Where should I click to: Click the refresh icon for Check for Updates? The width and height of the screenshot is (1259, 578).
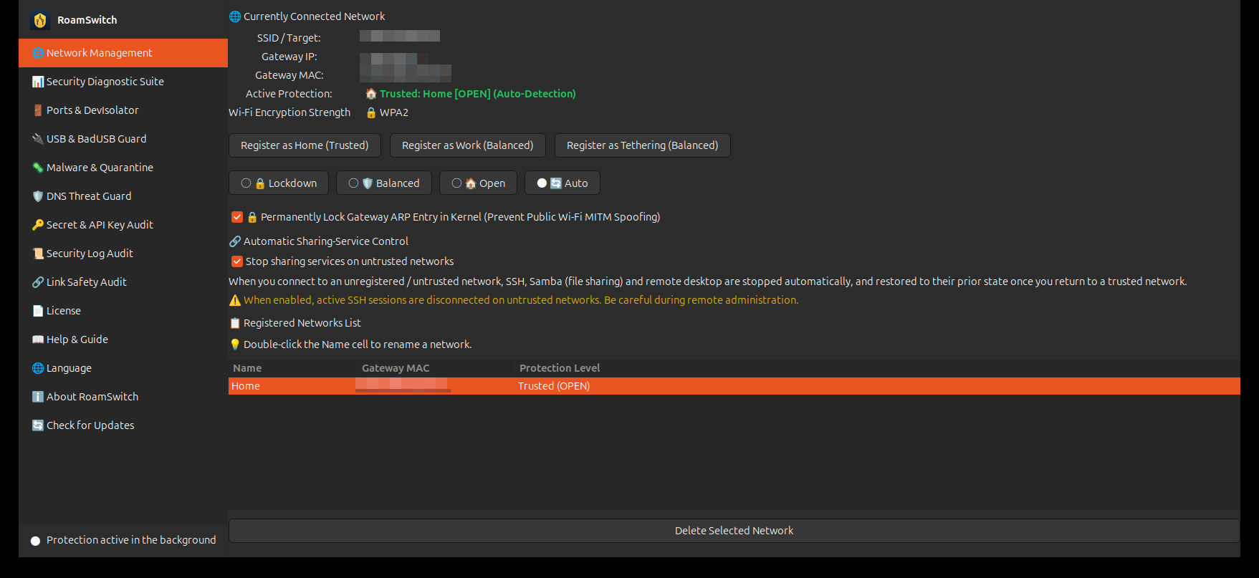(38, 425)
